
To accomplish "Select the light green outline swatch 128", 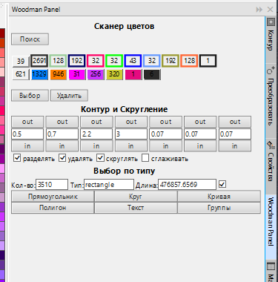I will tap(59, 61).
